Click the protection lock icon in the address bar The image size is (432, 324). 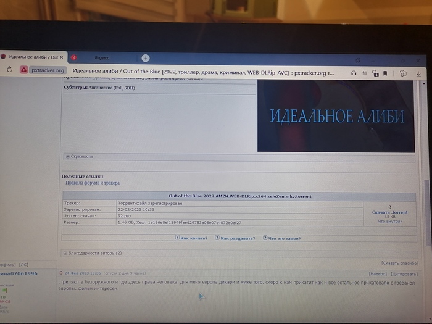pos(375,73)
